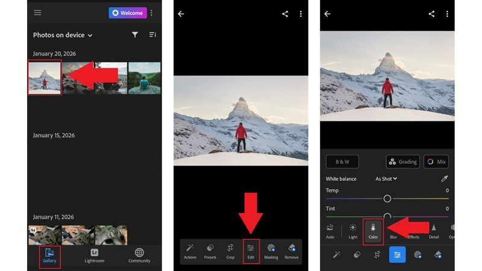Open the middle screen's three-dot menu

pyautogui.click(x=301, y=14)
